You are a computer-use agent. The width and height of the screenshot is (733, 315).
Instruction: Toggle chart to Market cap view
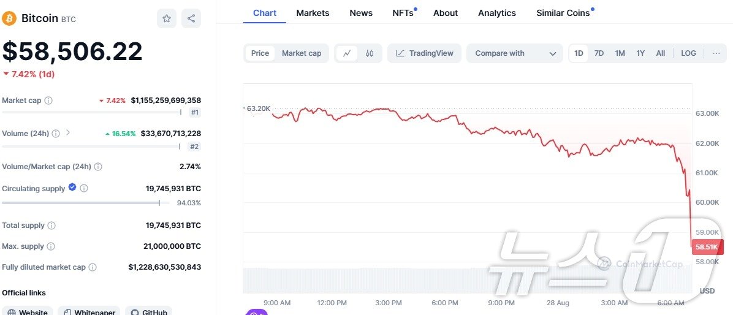tap(302, 53)
